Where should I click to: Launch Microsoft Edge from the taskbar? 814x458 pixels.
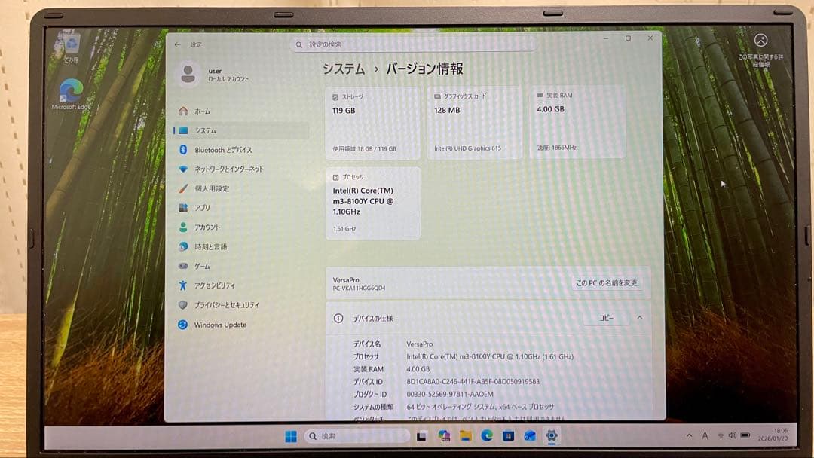(x=487, y=435)
